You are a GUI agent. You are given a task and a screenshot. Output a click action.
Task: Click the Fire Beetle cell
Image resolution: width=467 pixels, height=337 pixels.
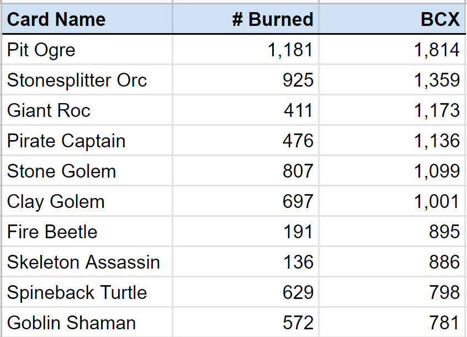(x=52, y=232)
